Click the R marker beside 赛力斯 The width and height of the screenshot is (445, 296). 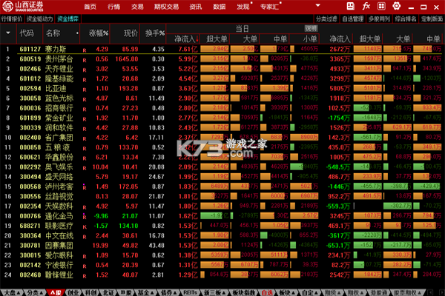85,50
